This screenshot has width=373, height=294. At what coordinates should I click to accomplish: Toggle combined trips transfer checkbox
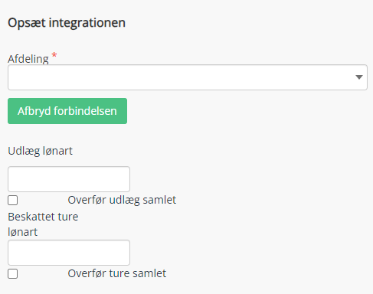point(13,274)
